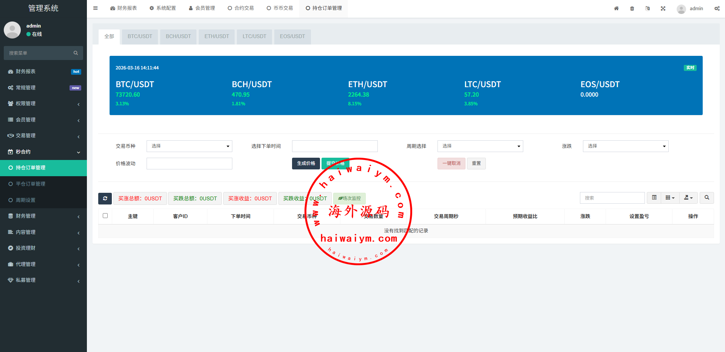725x352 pixels.
Task: Select the ETH/USDT tab
Action: click(216, 37)
